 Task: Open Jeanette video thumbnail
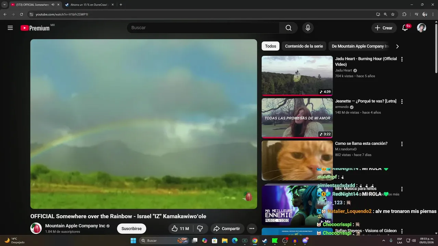297,118
